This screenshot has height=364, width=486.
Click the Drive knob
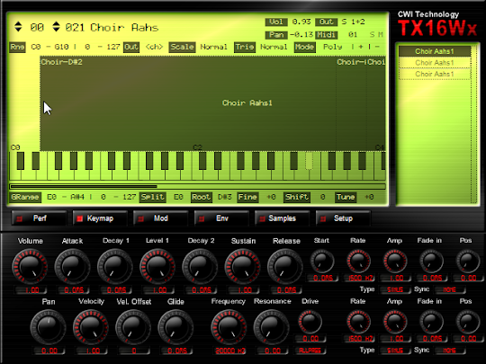coord(310,322)
